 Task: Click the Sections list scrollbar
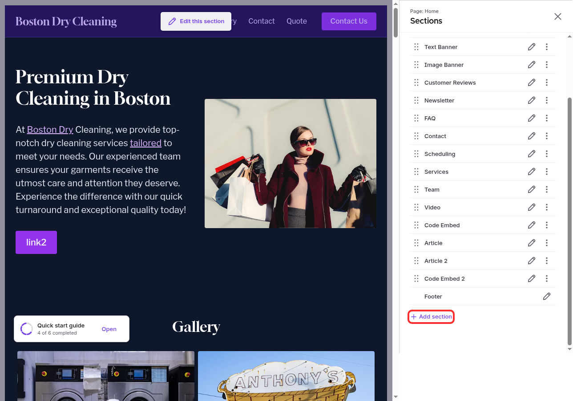[x=569, y=221]
